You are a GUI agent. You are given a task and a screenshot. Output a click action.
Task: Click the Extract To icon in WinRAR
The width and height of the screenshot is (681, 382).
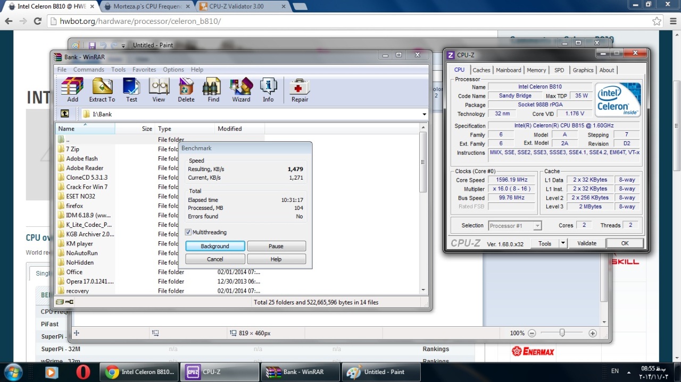102,90
